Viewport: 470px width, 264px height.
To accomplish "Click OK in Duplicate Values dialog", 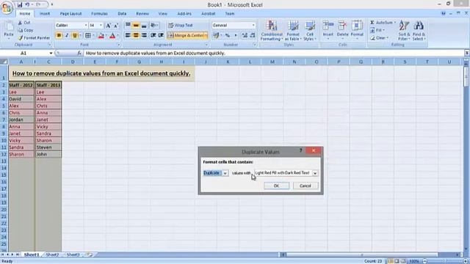I will tap(276, 186).
